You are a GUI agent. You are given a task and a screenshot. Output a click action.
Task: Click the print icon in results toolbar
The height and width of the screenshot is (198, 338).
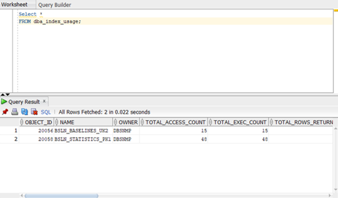point(15,112)
